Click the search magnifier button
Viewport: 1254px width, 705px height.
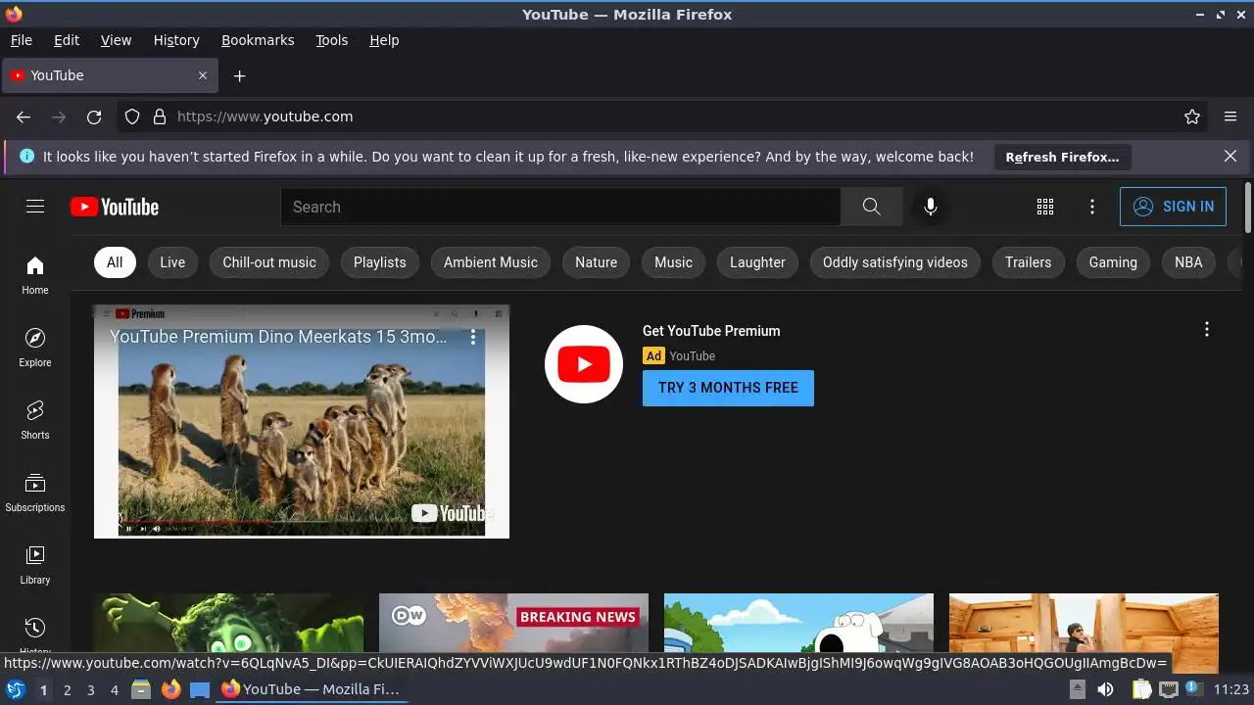(871, 207)
